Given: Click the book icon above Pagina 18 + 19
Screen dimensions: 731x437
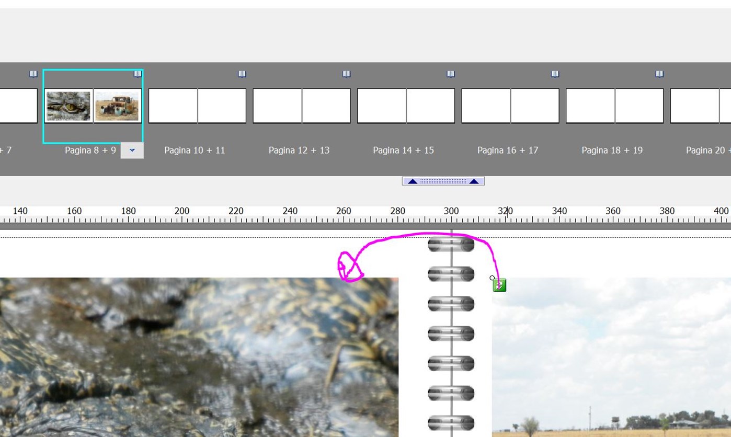Looking at the screenshot, I should [x=659, y=74].
